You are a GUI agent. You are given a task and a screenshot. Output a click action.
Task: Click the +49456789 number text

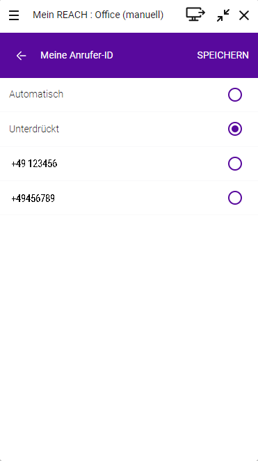33,198
